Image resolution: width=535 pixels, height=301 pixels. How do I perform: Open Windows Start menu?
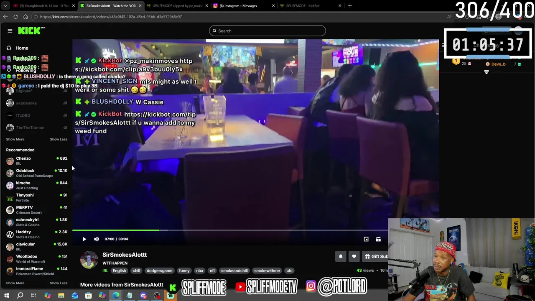point(6,296)
